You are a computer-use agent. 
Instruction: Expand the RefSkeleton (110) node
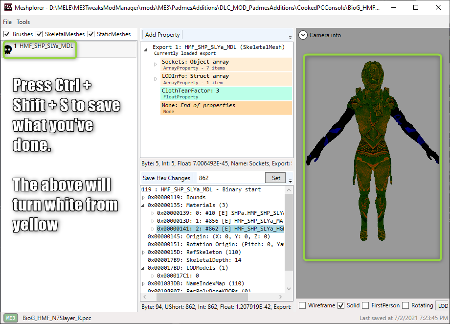143,253
